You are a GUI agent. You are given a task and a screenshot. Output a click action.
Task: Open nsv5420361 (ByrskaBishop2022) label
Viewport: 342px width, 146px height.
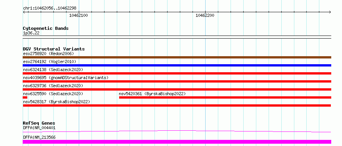(x=152, y=94)
